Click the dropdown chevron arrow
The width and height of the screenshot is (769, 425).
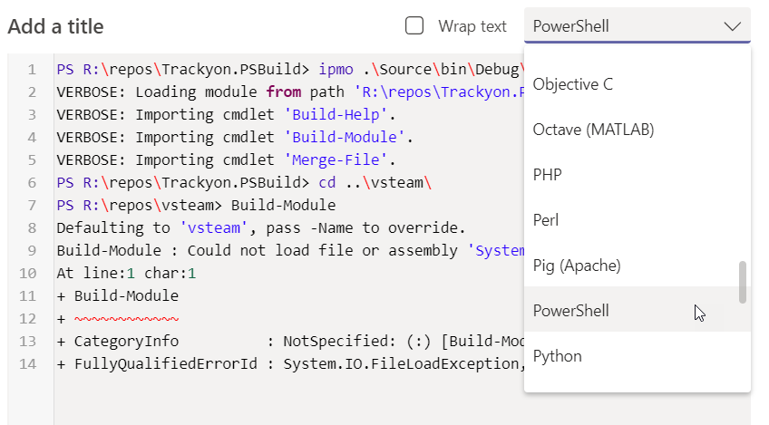point(733,26)
